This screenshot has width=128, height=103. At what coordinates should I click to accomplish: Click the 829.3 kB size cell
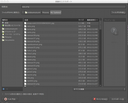pyautogui.click(x=82, y=32)
